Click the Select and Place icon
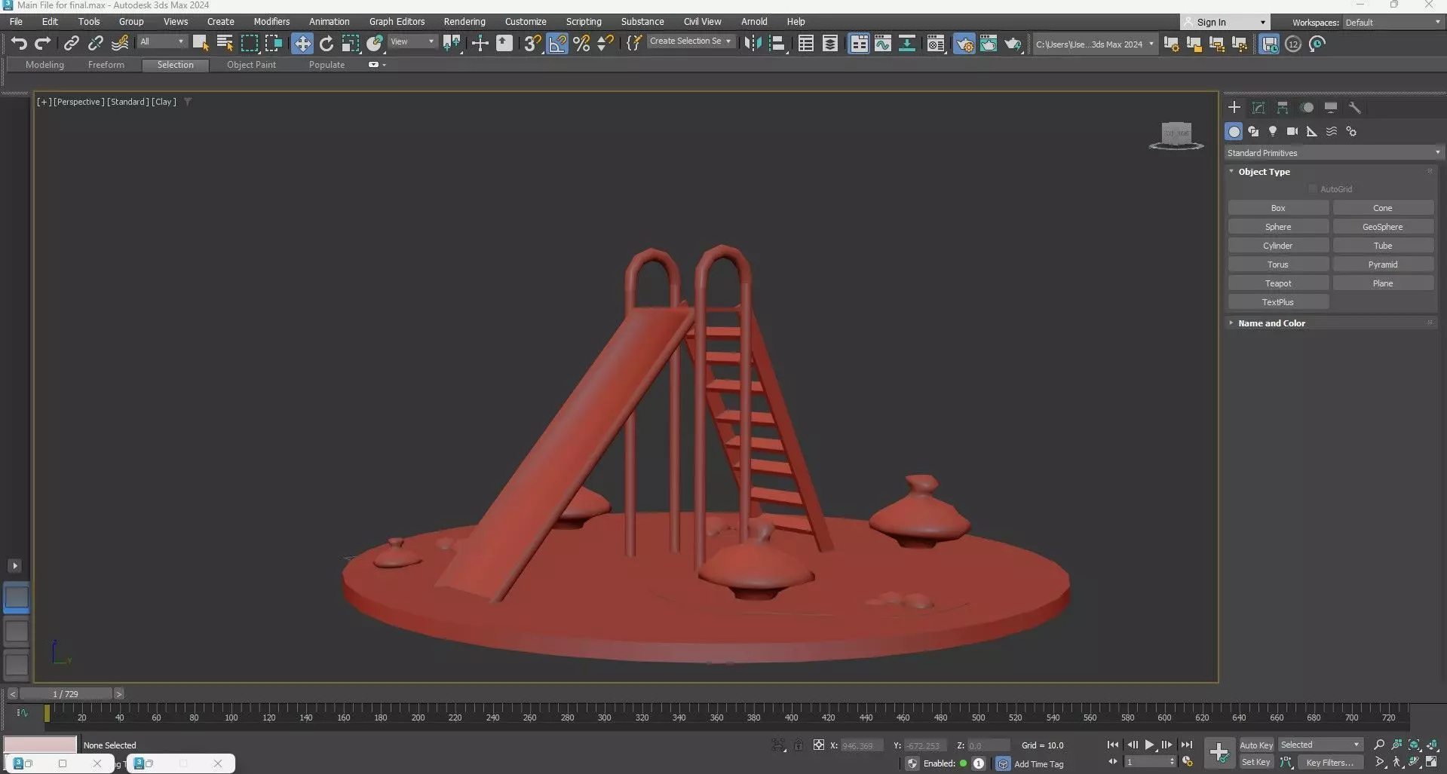The height and width of the screenshot is (774, 1447). click(375, 44)
